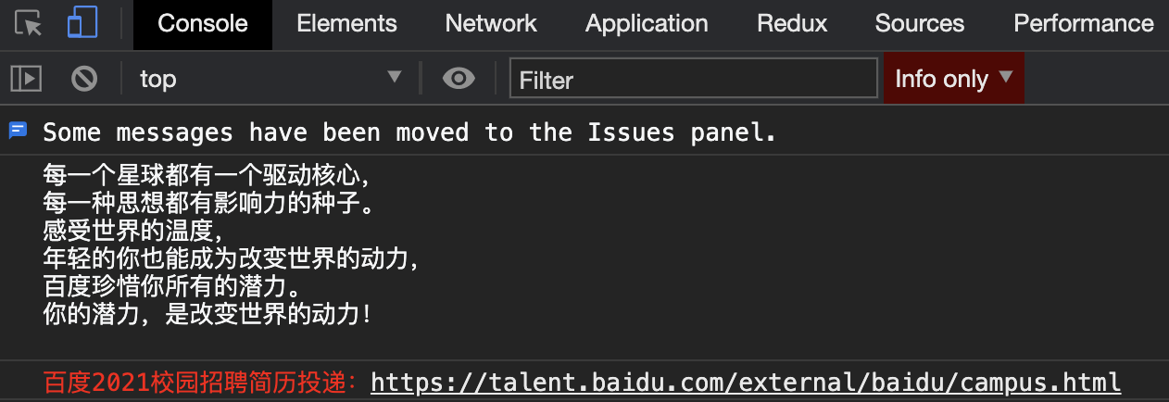
Task: Open the Sources tab
Action: point(919,24)
